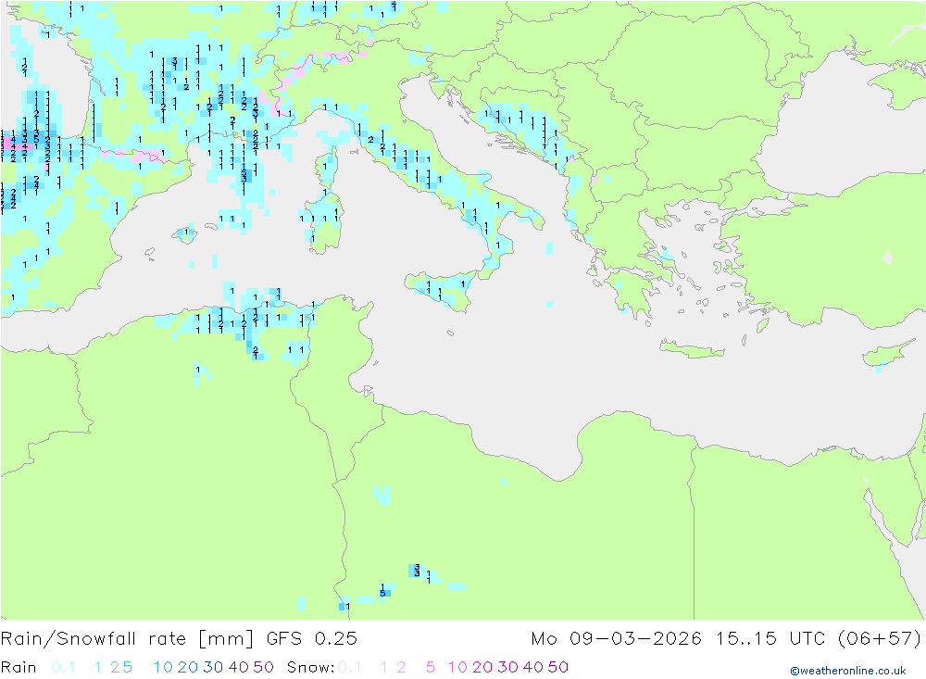Select the rain legend value 5
The height and width of the screenshot is (679, 926).
tap(127, 667)
